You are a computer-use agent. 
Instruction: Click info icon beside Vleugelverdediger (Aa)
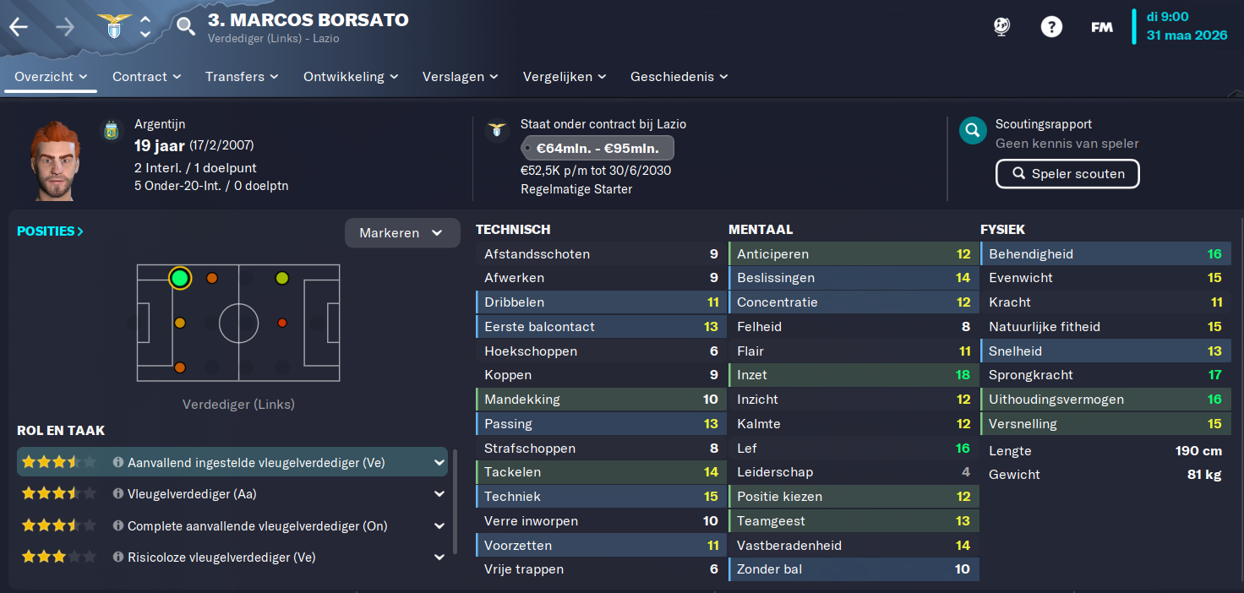coord(118,494)
